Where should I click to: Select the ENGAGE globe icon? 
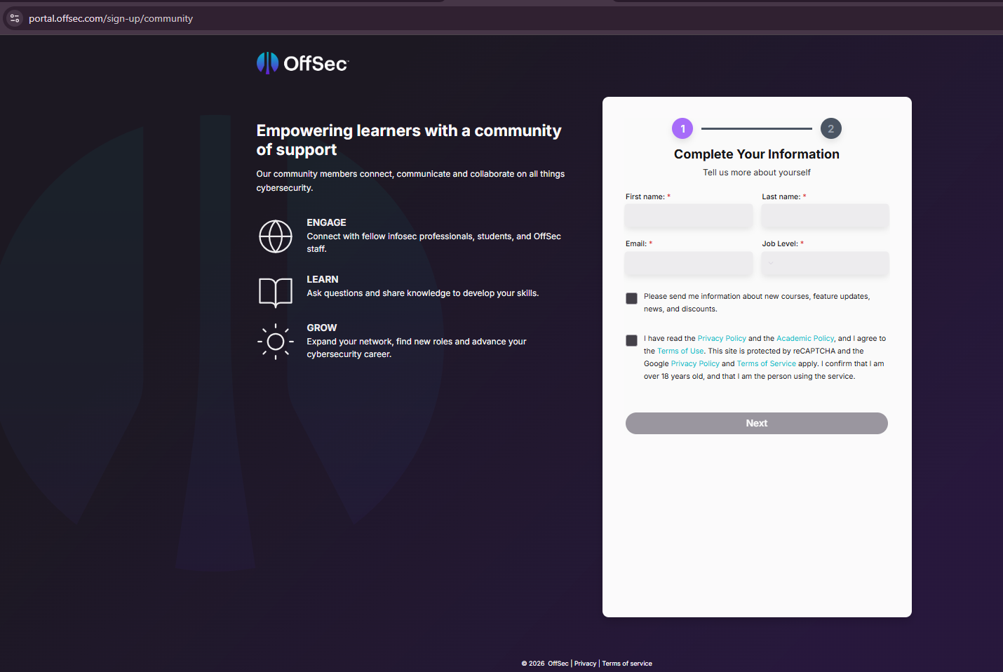click(x=275, y=236)
